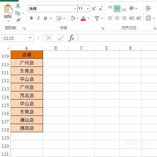Apply red font color
The width and height of the screenshot is (157, 157).
(x=83, y=18)
